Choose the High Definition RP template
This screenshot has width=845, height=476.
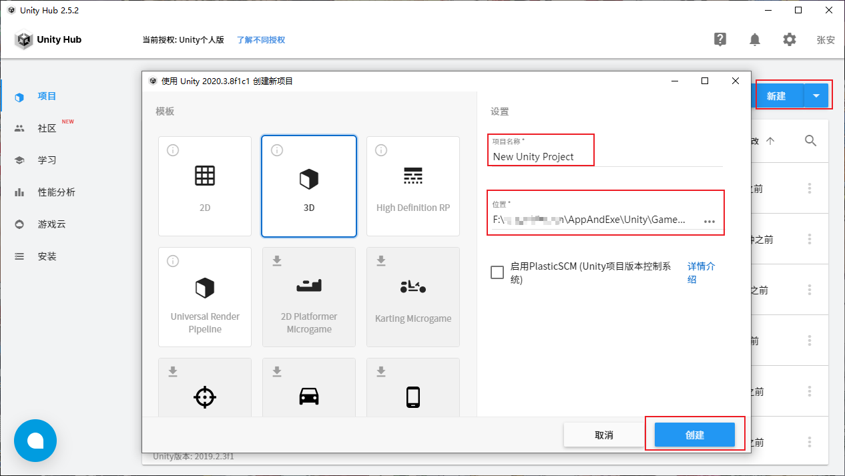click(412, 186)
